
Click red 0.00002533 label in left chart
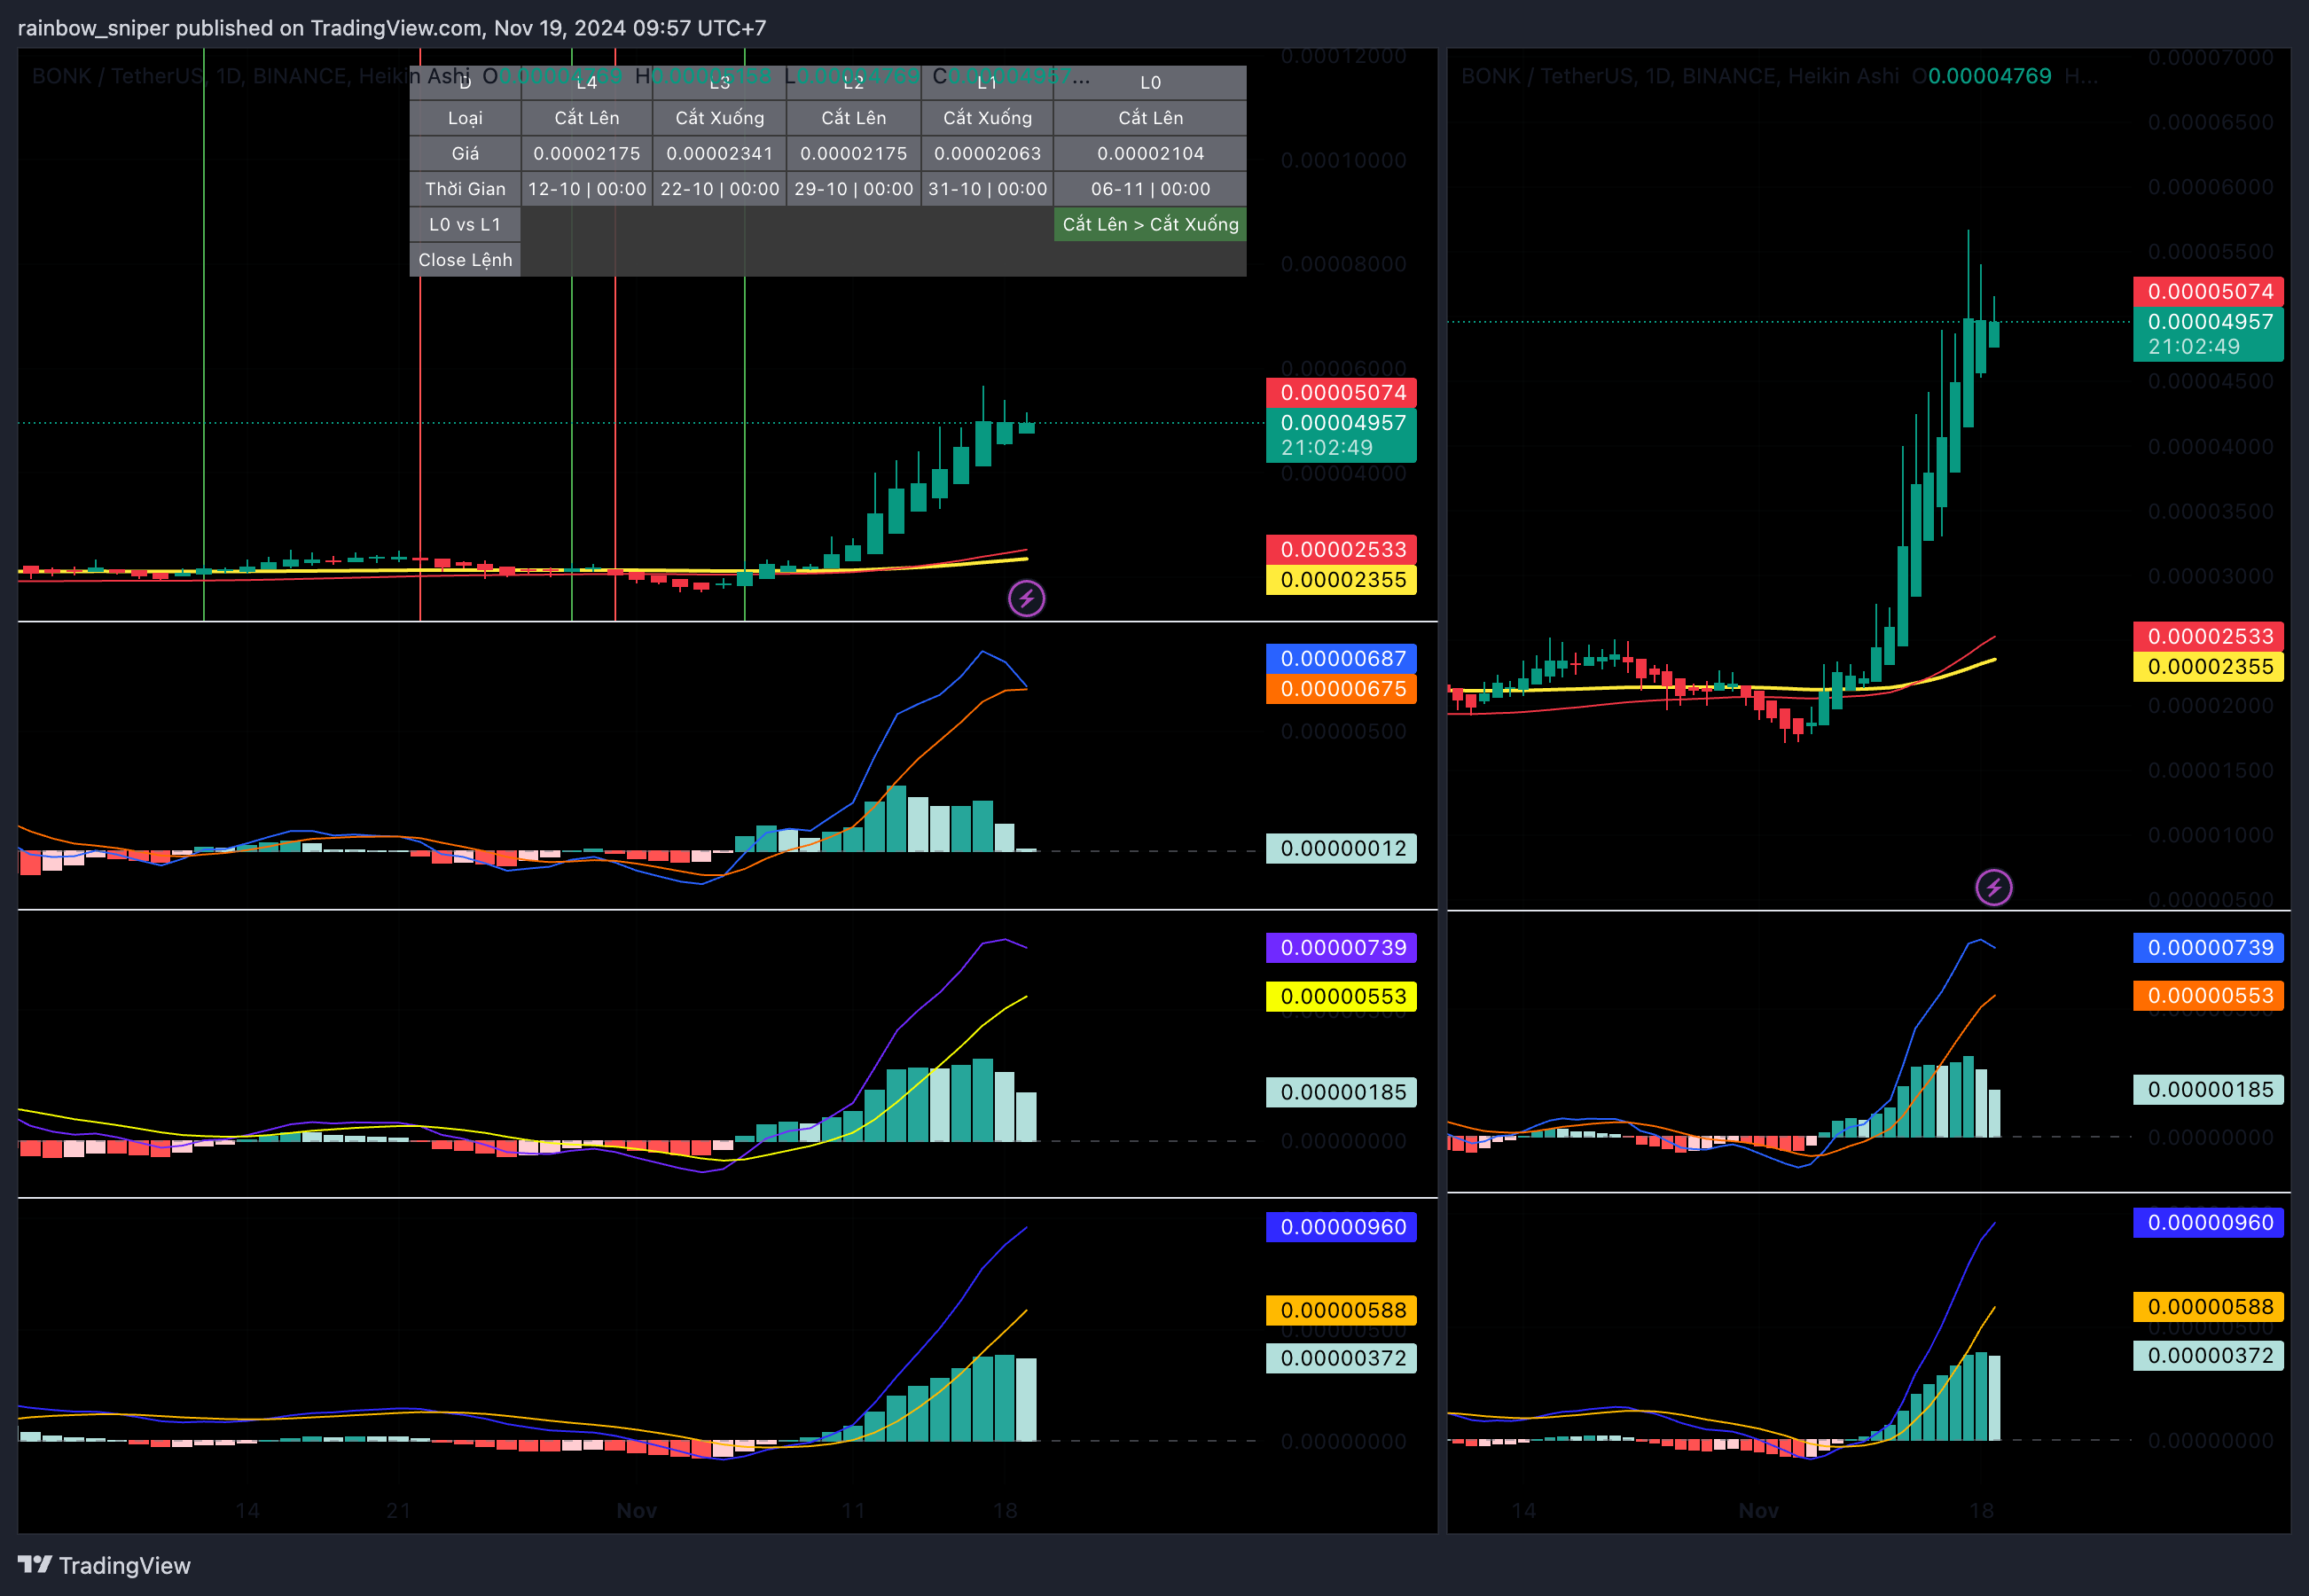pyautogui.click(x=1341, y=549)
